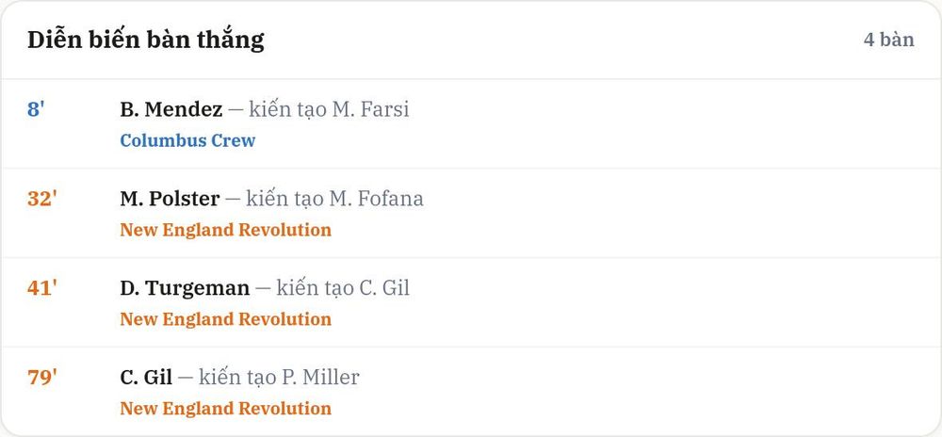Click scorer name M. Polster
Image resolution: width=942 pixels, height=437 pixels.
click(170, 199)
